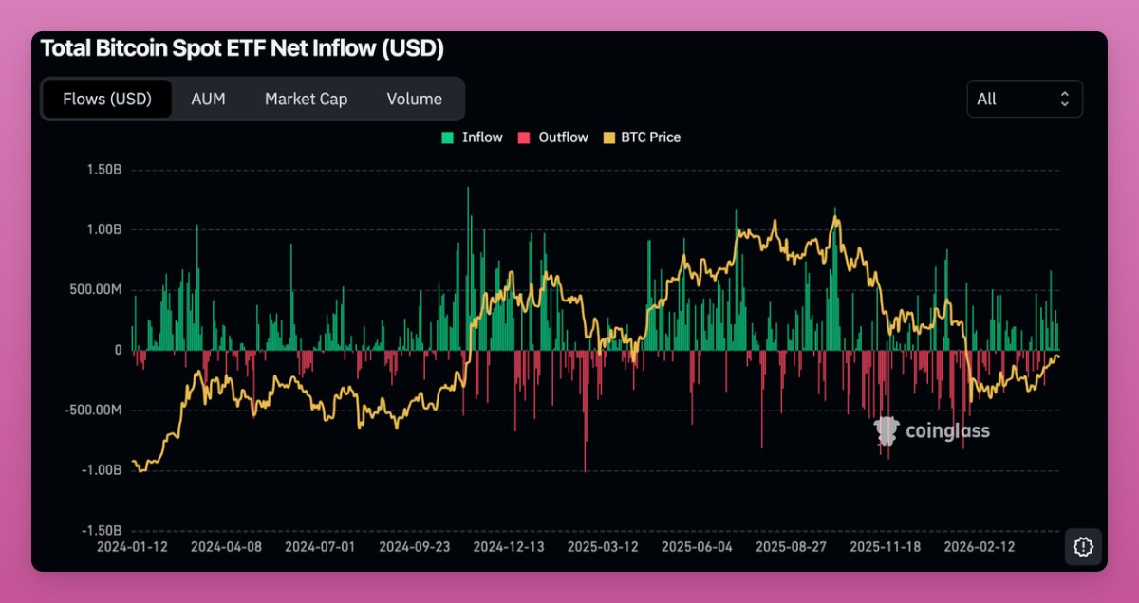Toggle the BTC Price line label
1139x603 pixels.
tap(650, 137)
